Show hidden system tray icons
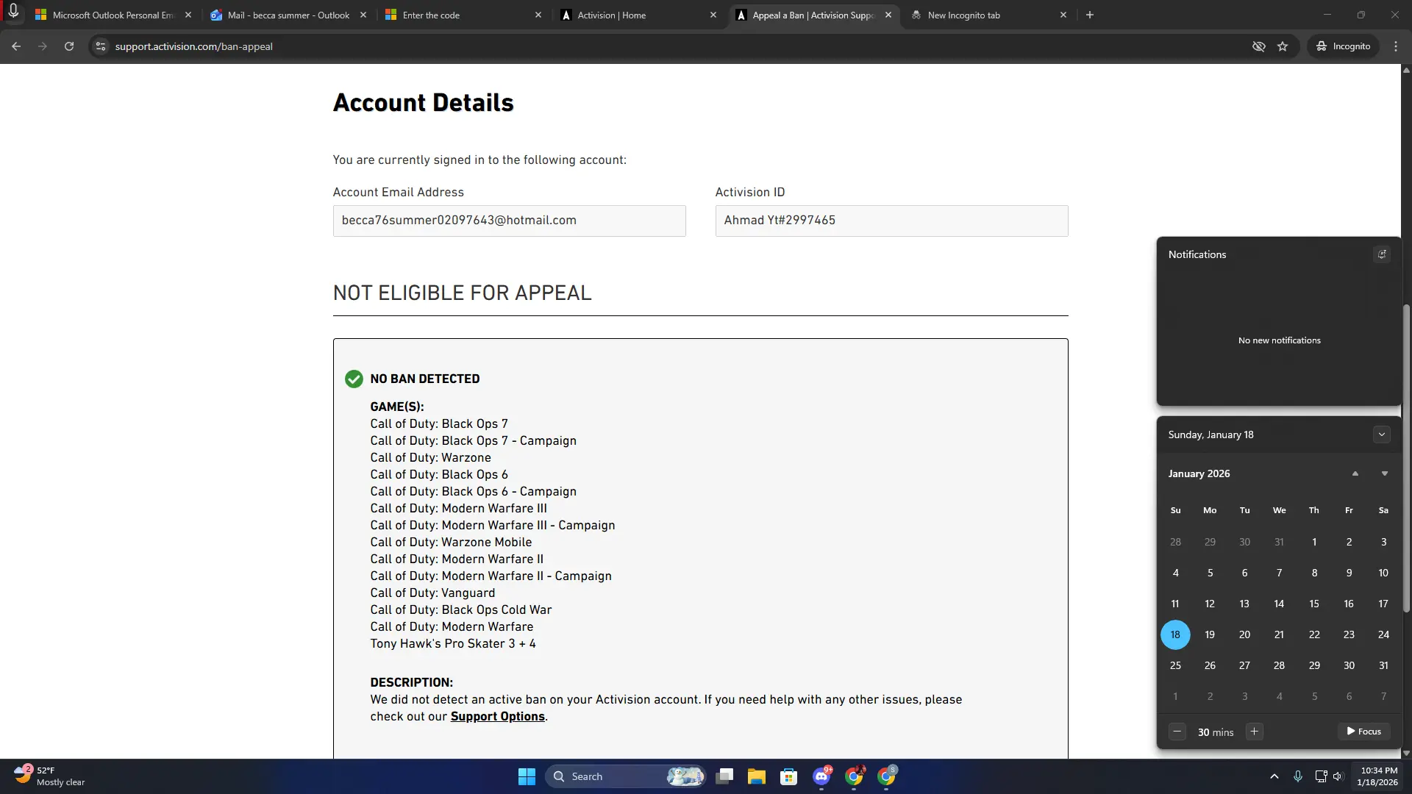This screenshot has width=1412, height=794. [1274, 776]
